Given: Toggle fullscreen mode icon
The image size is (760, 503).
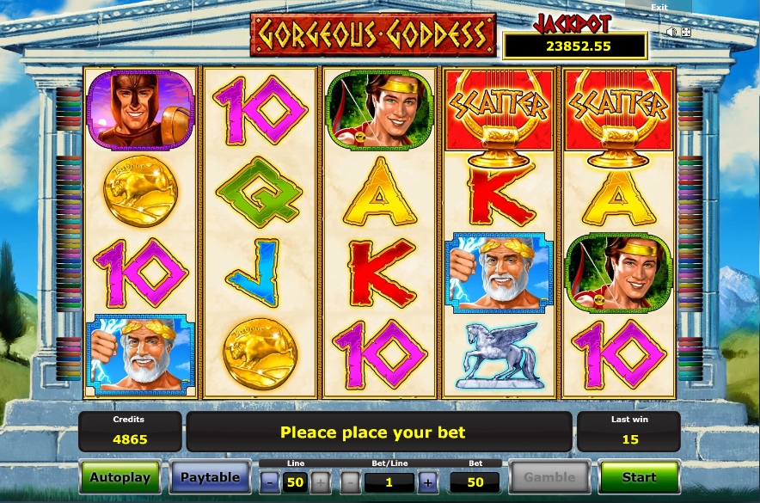Looking at the screenshot, I should pyautogui.click(x=686, y=32).
